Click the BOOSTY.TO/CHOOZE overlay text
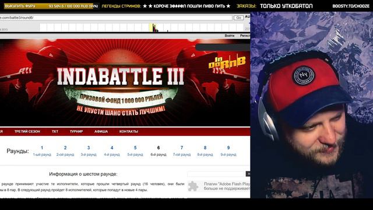This screenshot has height=210, width=373. pyautogui.click(x=351, y=6)
